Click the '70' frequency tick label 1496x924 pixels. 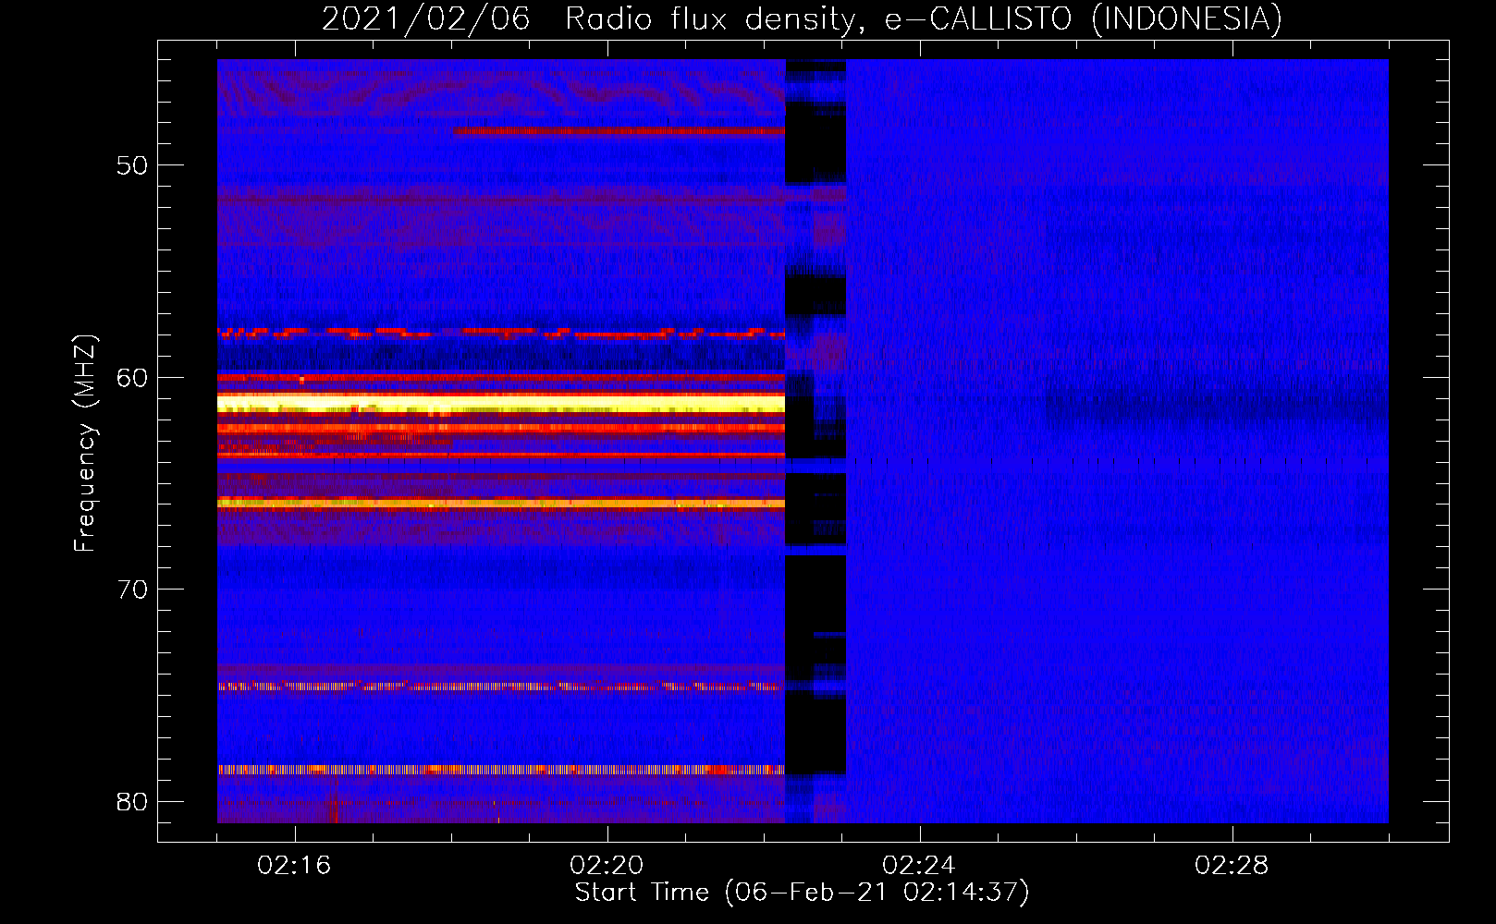[x=133, y=590]
